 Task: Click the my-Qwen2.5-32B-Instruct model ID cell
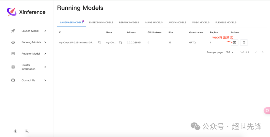click(x=77, y=43)
